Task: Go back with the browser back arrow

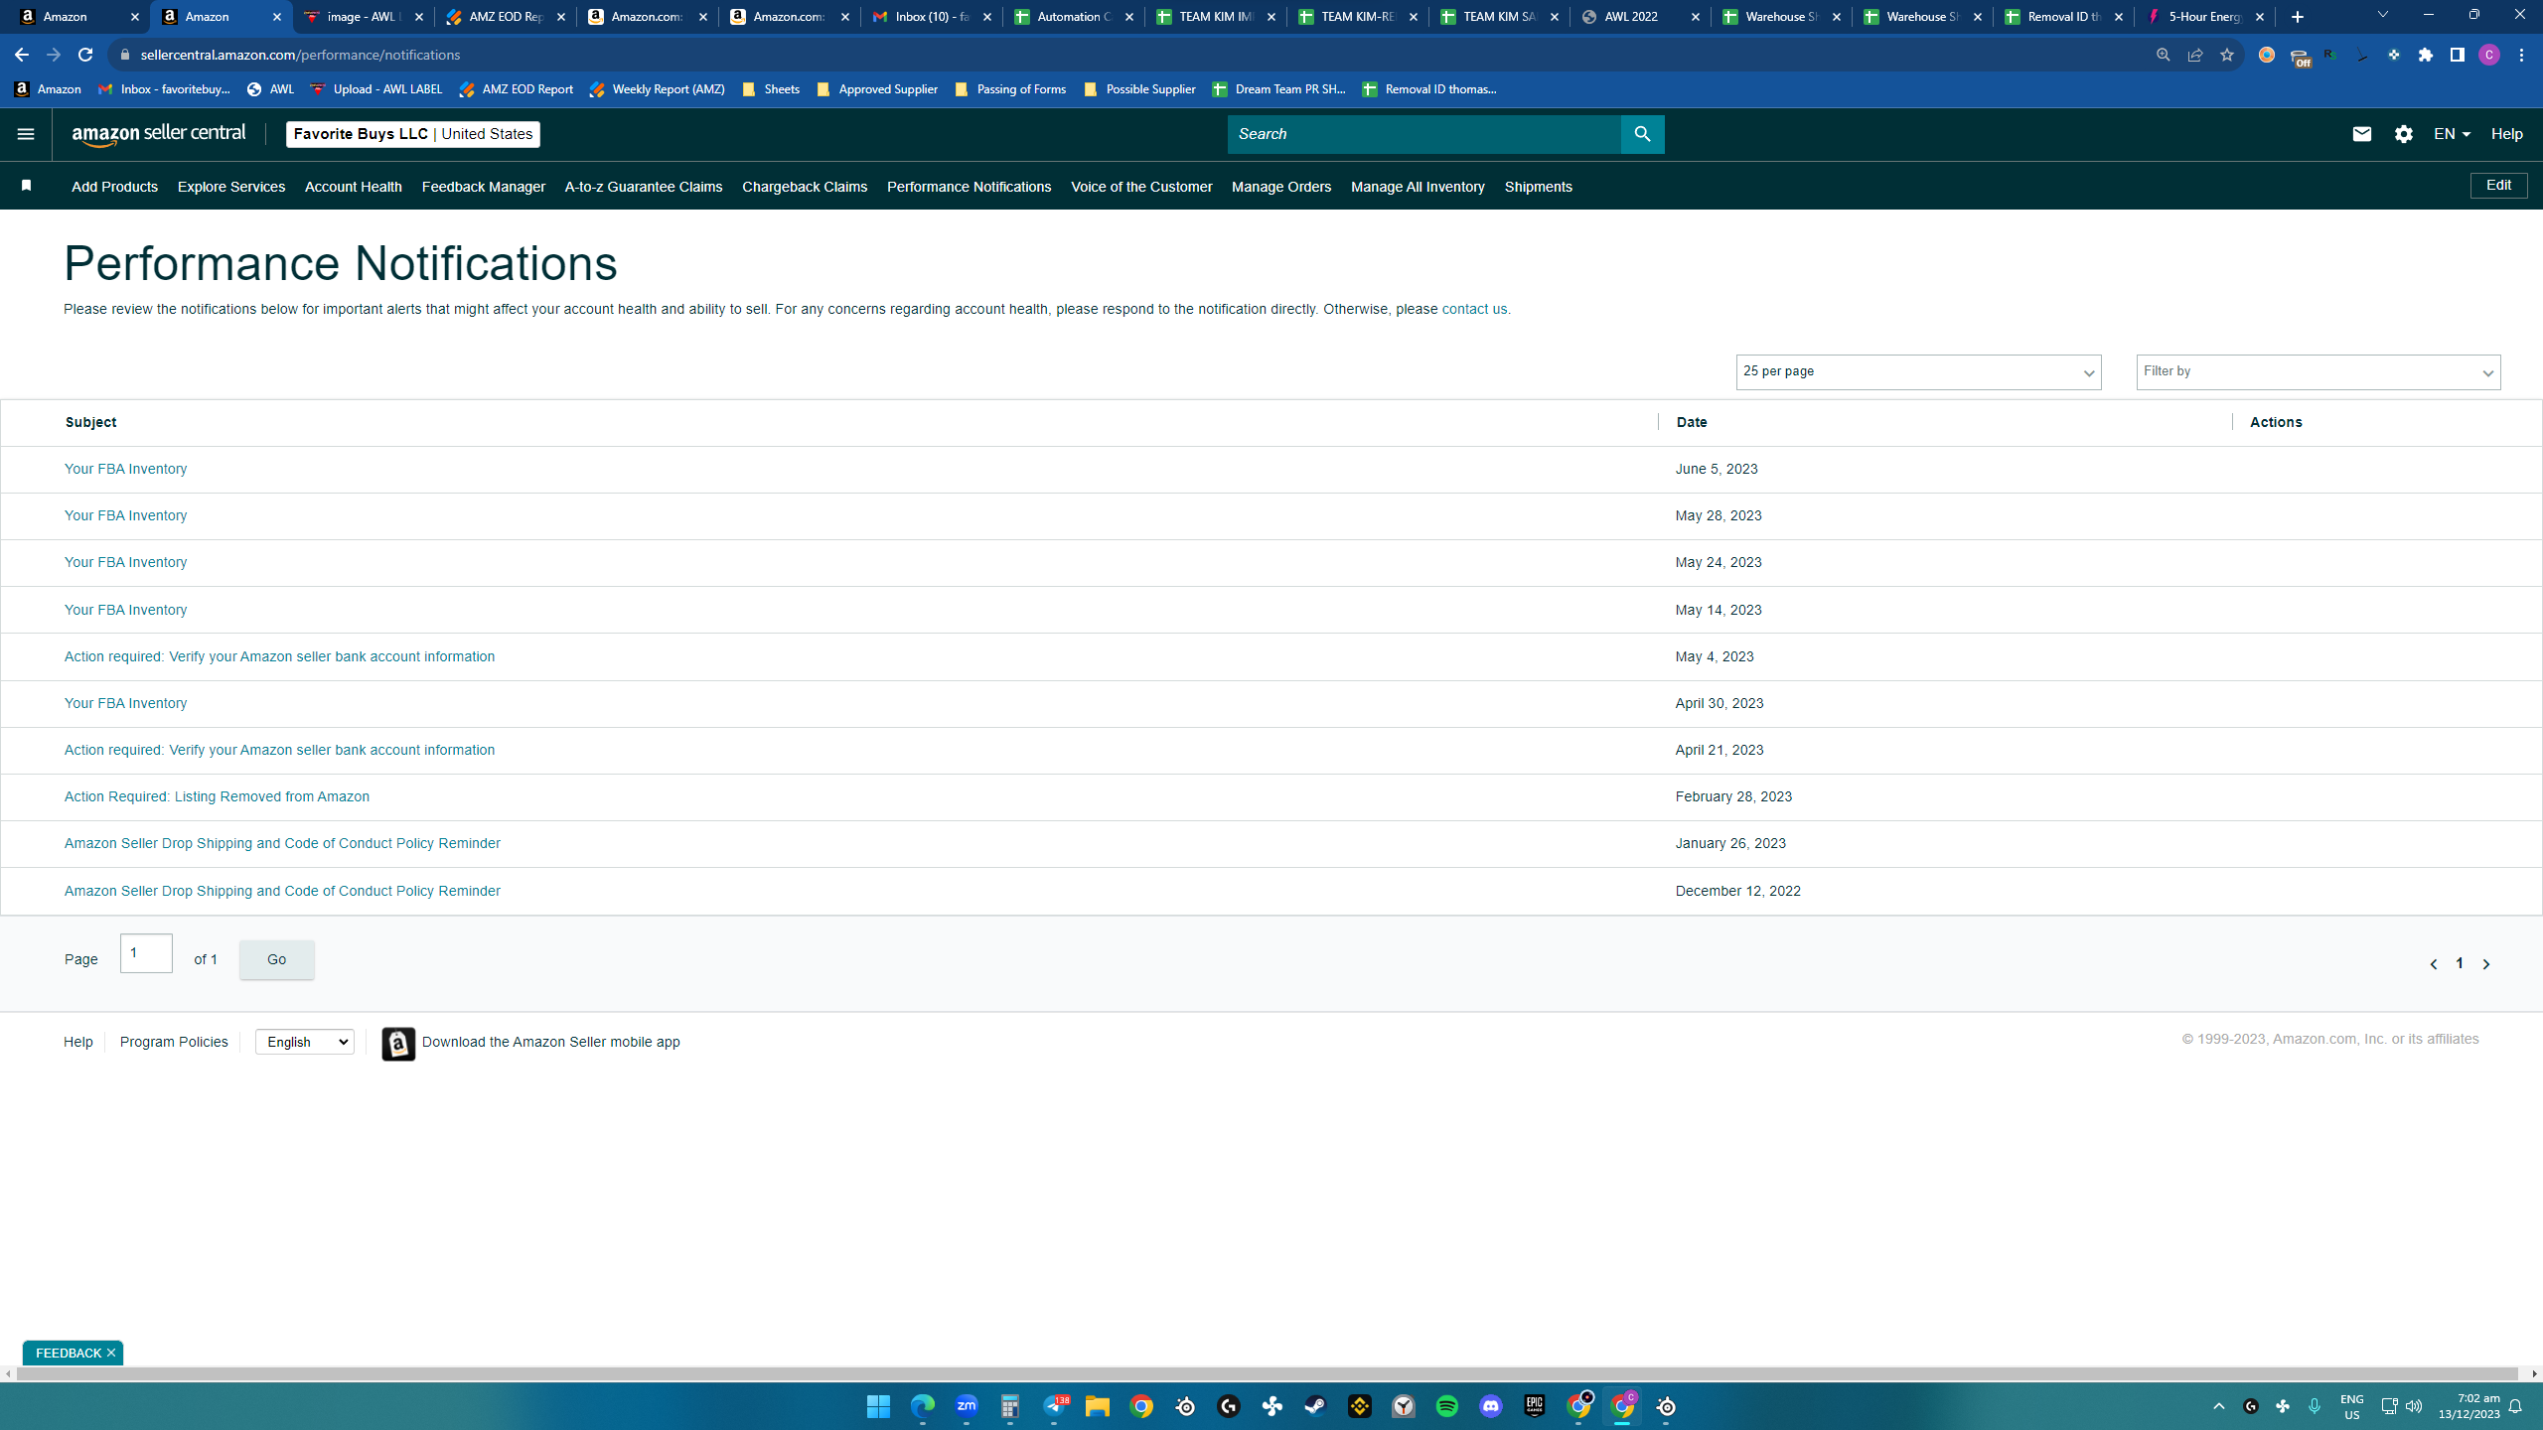Action: [x=22, y=55]
